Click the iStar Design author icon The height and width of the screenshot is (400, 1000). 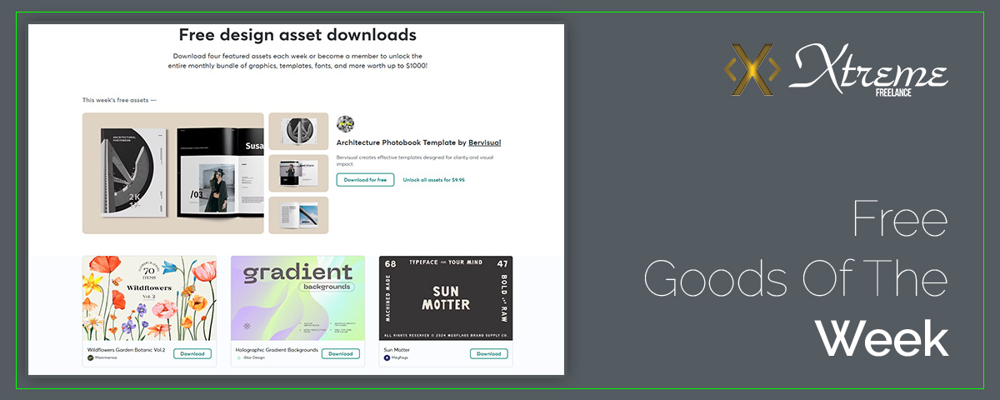(239, 357)
